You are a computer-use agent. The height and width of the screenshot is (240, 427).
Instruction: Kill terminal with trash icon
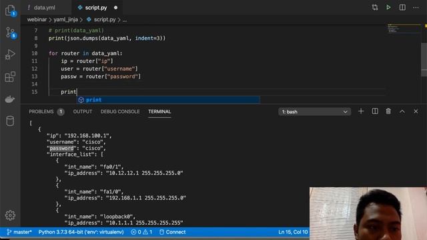(x=388, y=111)
